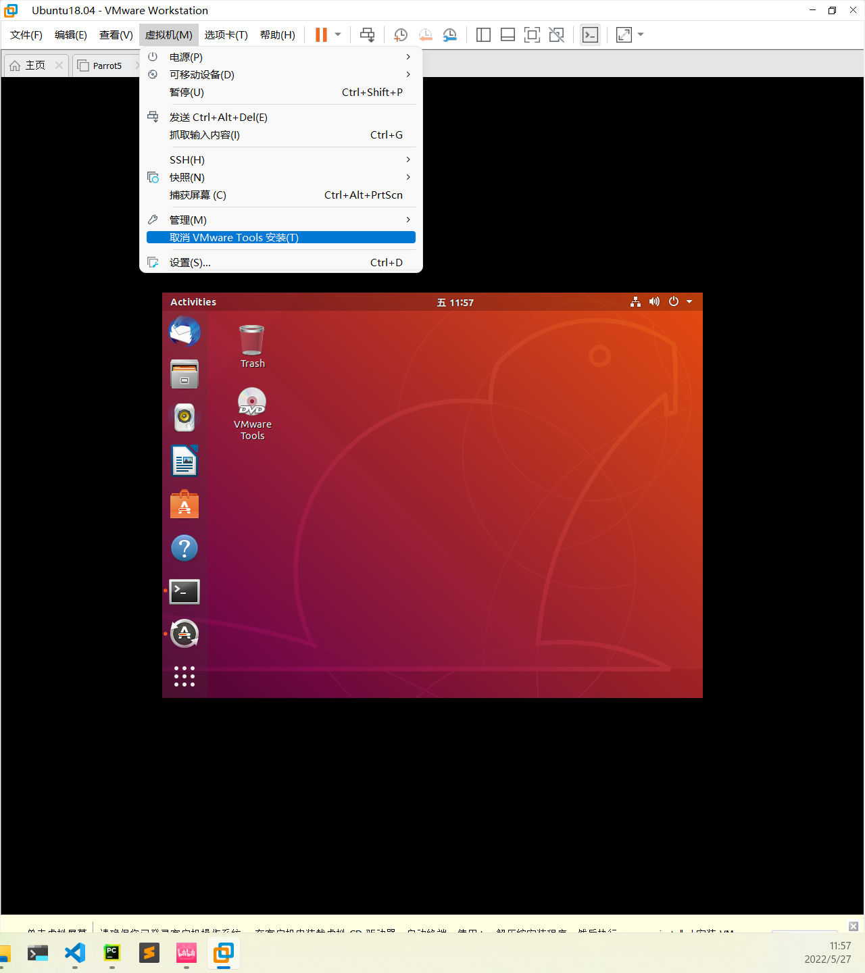Open the pause button dropdown arrow
Image resolution: width=865 pixels, height=973 pixels.
click(x=338, y=34)
